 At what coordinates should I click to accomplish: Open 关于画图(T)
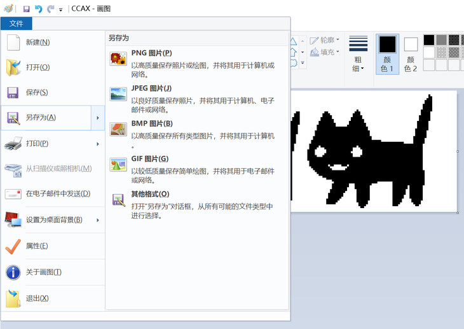(53, 272)
